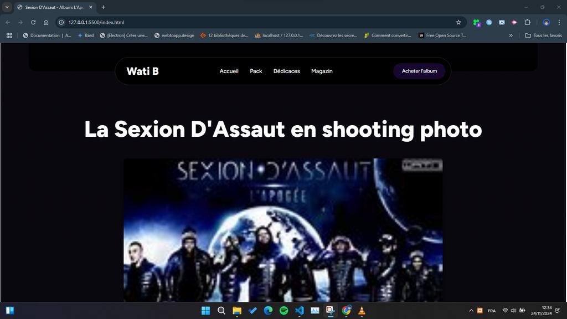Go to Accueil in site navigation

(229, 71)
